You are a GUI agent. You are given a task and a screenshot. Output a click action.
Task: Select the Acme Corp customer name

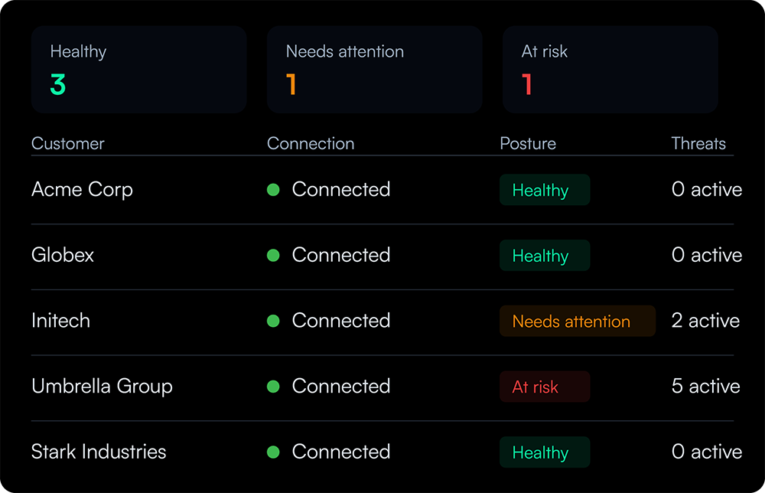(82, 189)
